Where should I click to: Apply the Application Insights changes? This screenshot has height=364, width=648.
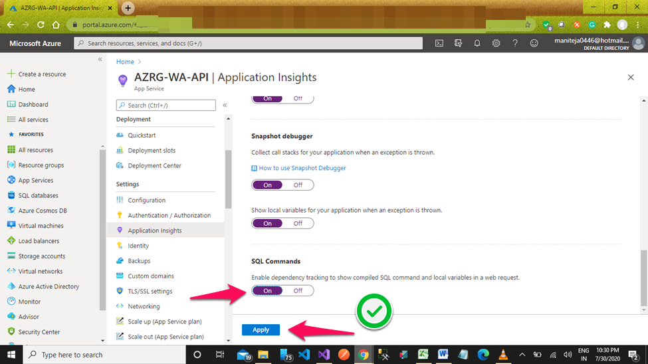click(261, 329)
